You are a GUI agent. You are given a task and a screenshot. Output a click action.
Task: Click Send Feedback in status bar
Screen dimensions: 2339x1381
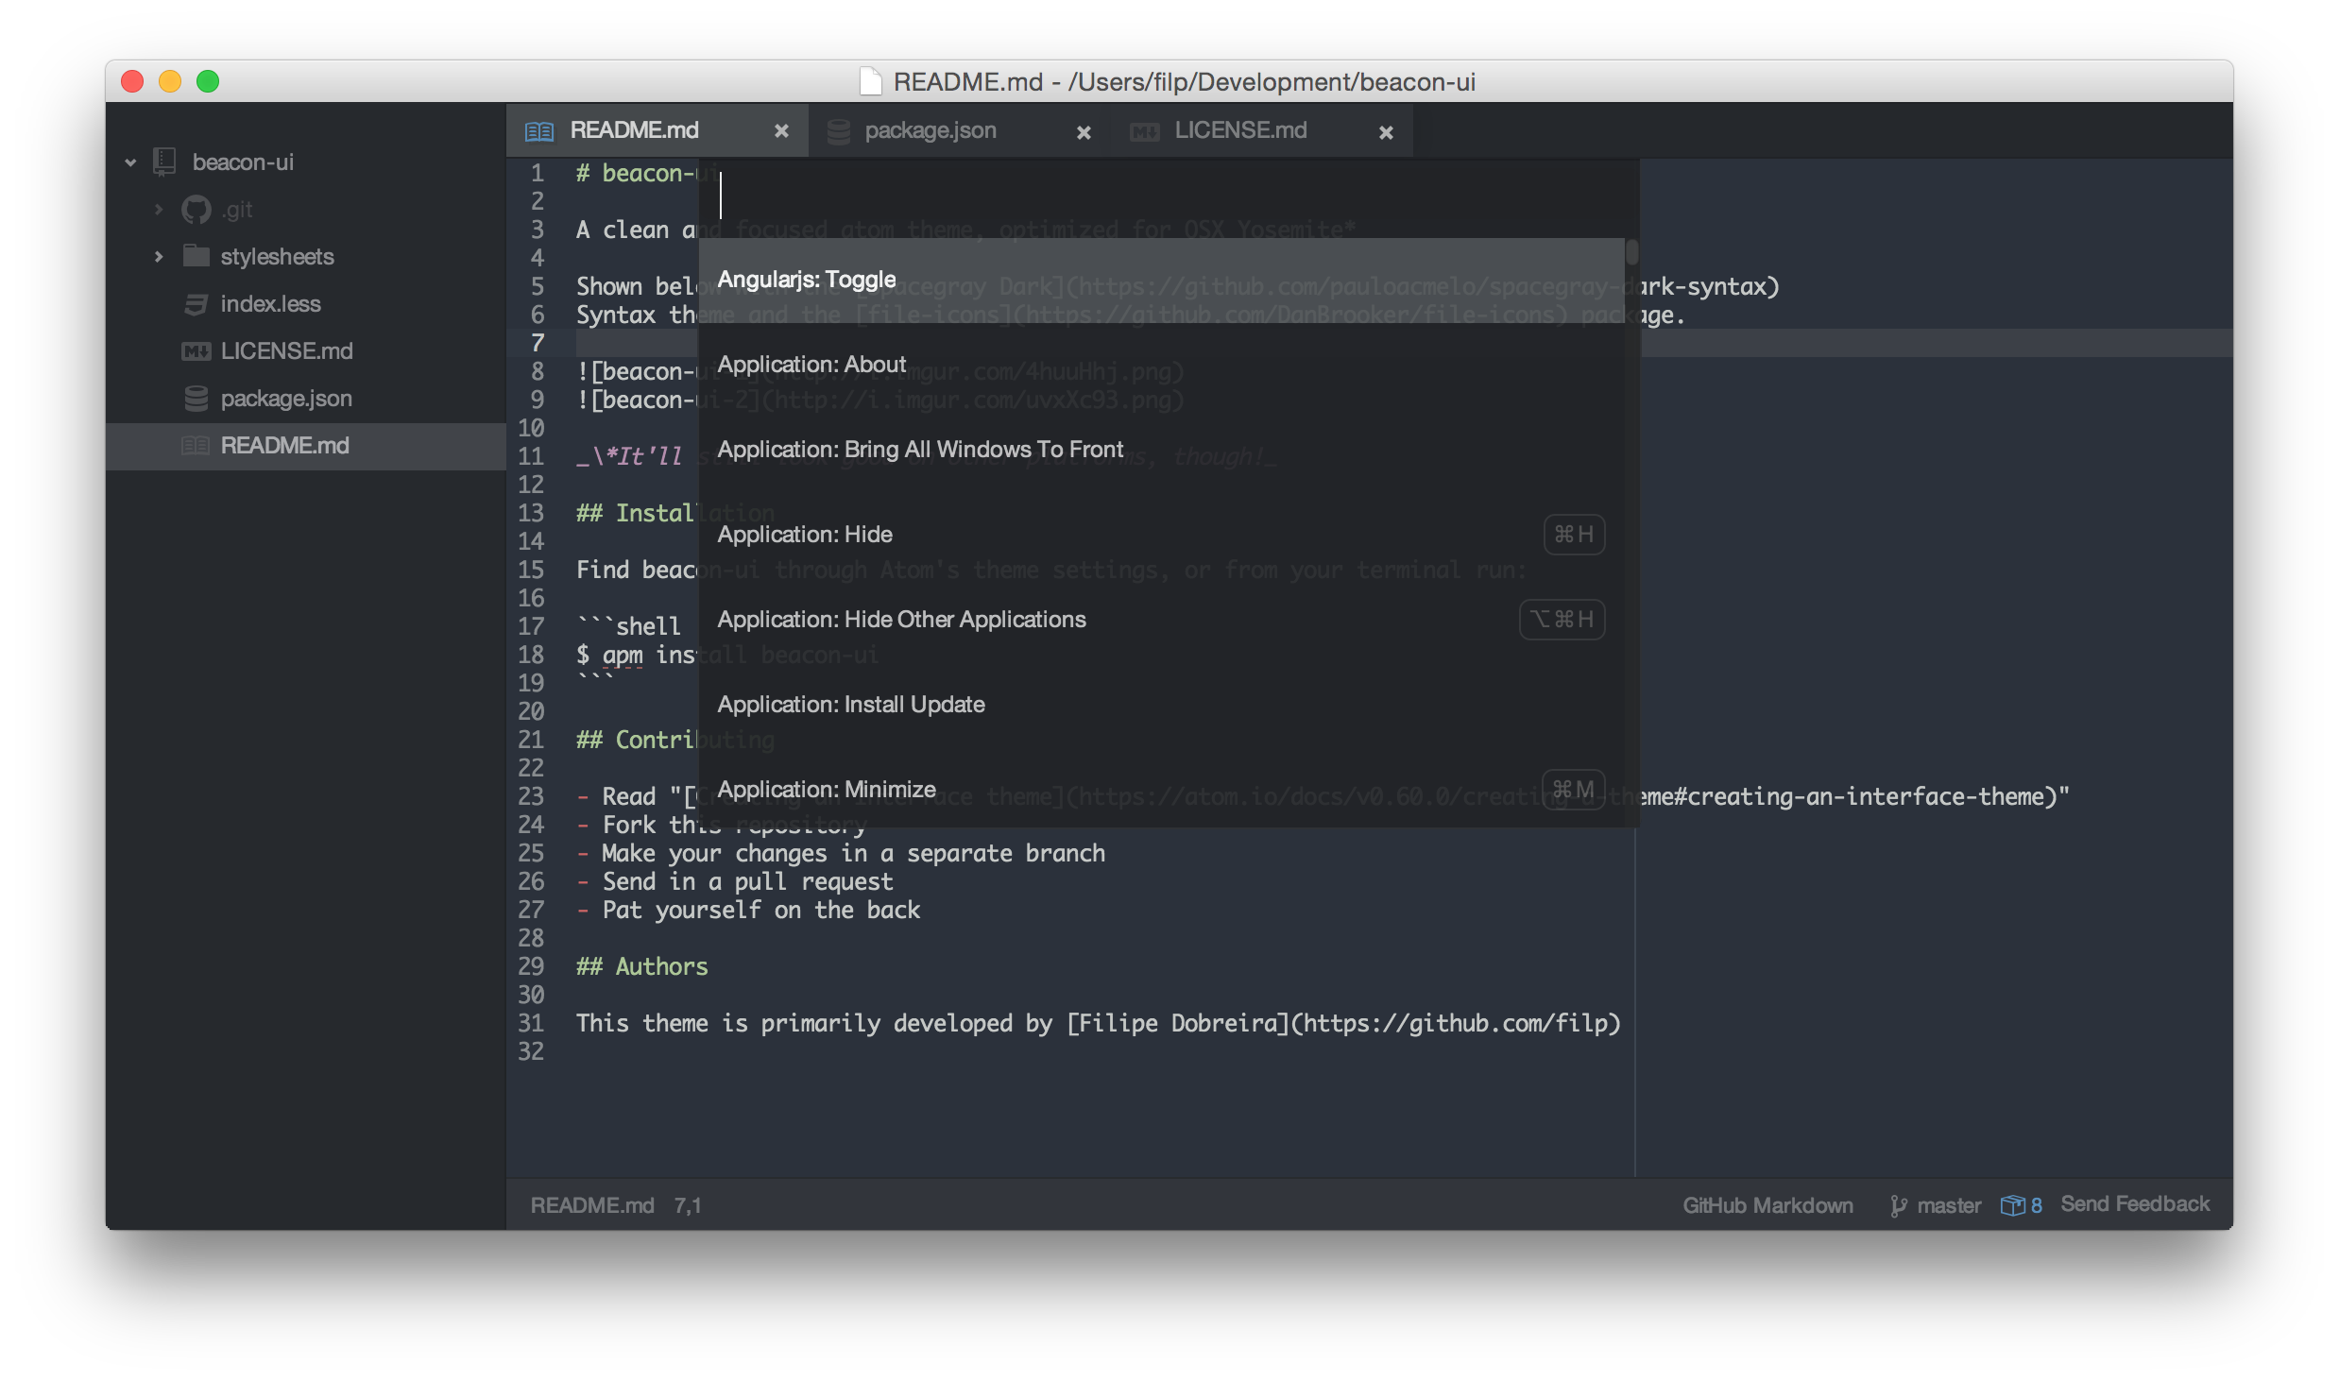[x=2135, y=1204]
